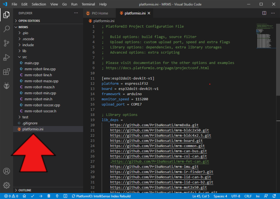The image size is (280, 199).
Task: Open PlatformIO serial monitor plug icon
Action: pyautogui.click(x=57, y=196)
